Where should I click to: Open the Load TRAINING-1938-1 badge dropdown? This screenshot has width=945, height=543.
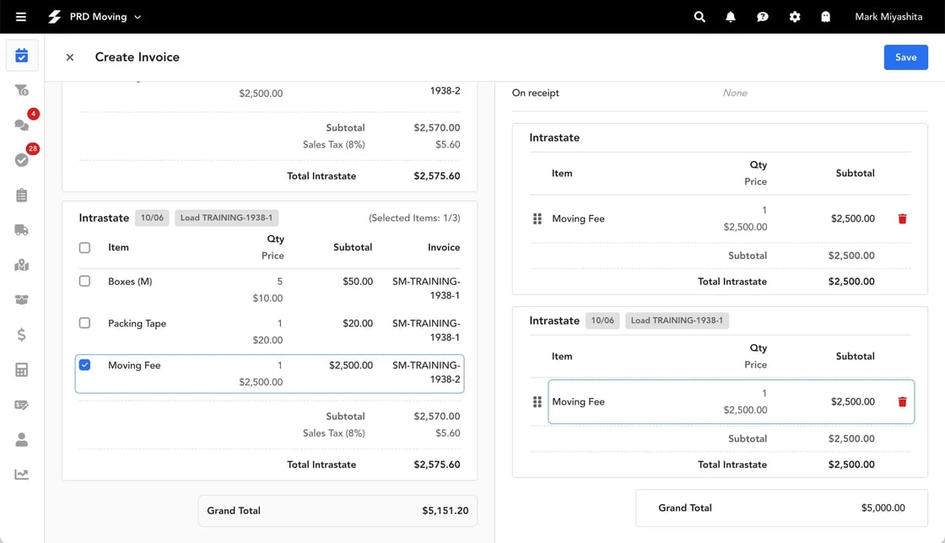(x=226, y=217)
